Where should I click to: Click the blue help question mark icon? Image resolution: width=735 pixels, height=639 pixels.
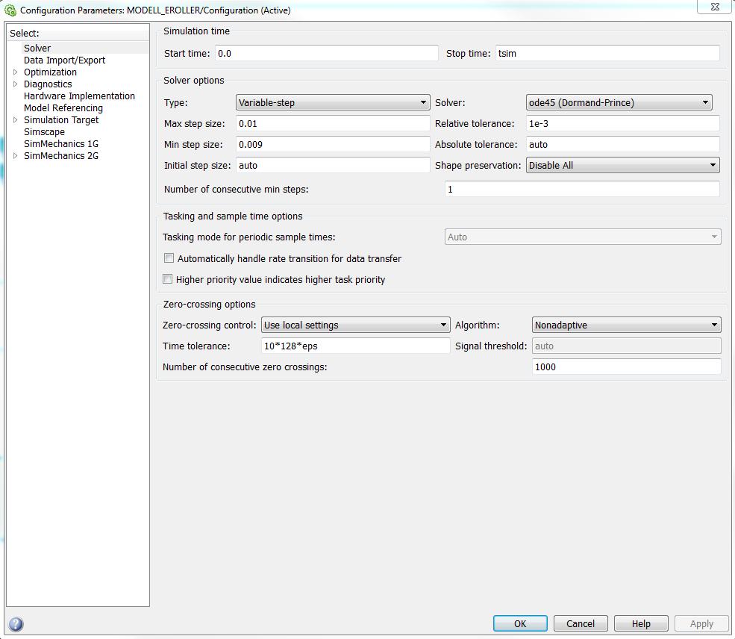(16, 624)
